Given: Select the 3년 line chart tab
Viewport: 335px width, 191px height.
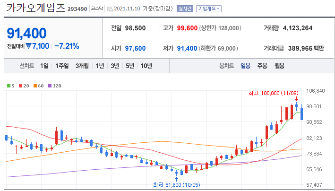Looking at the screenshot, I should click(115, 66).
